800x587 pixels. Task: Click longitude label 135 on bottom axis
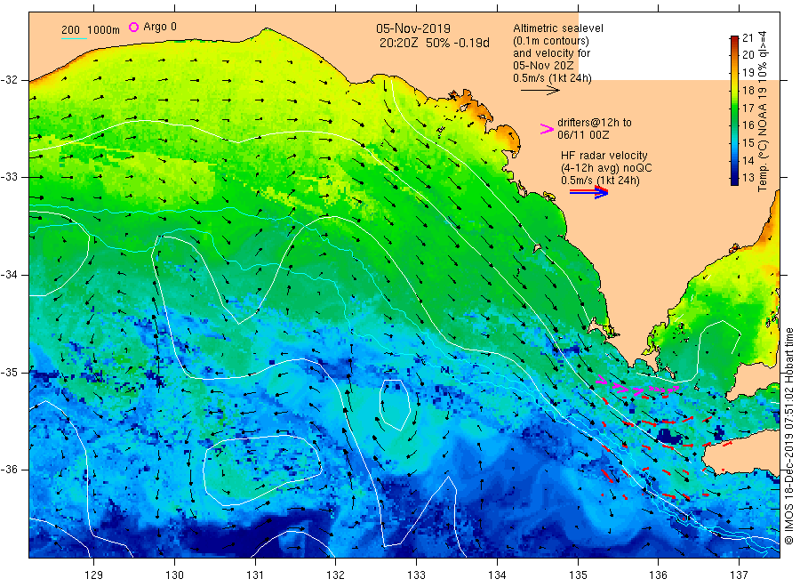(578, 575)
